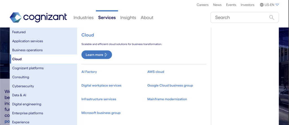The image size is (289, 125).
Task: Select Consulting category
Action: [43, 77]
